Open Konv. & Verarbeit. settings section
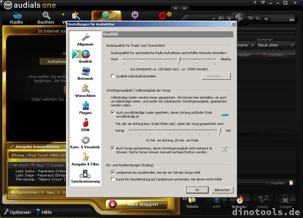Viewport: 303px width, 218px height. point(85,142)
